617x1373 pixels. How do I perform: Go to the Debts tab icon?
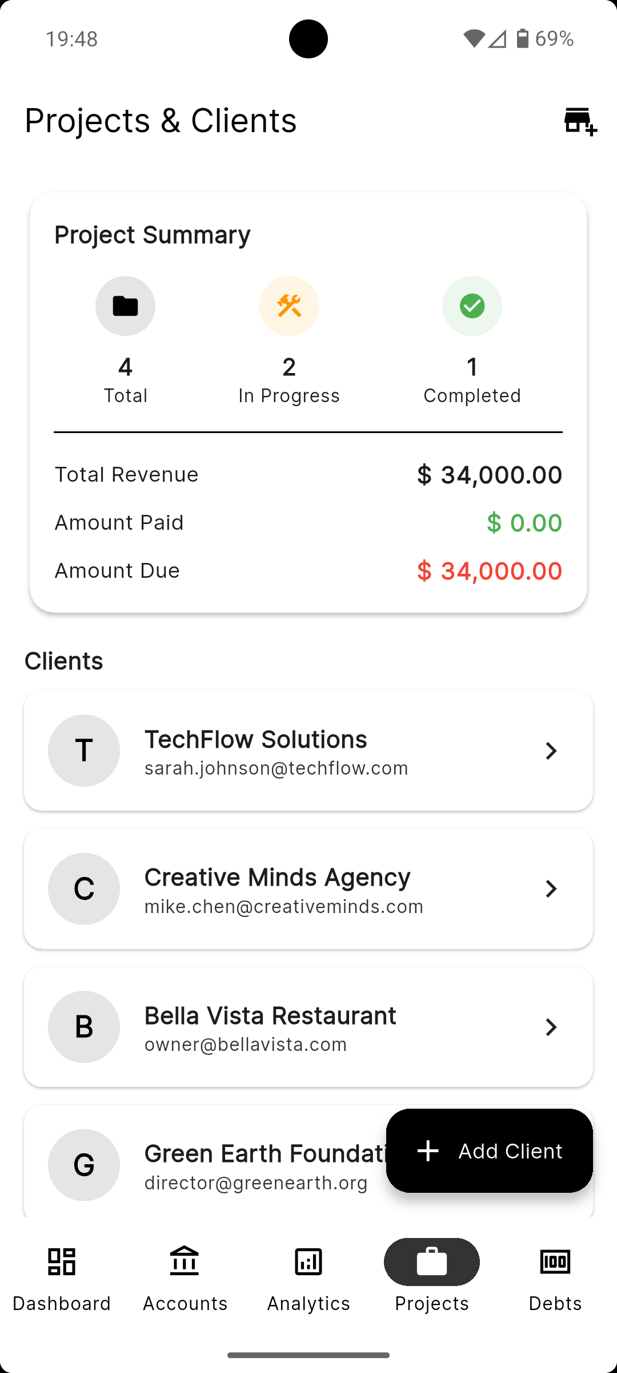(x=555, y=1262)
